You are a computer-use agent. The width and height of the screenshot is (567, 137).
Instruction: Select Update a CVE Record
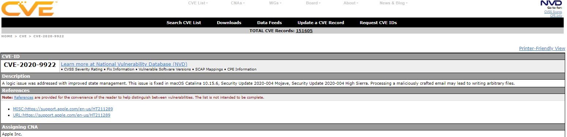tap(321, 23)
